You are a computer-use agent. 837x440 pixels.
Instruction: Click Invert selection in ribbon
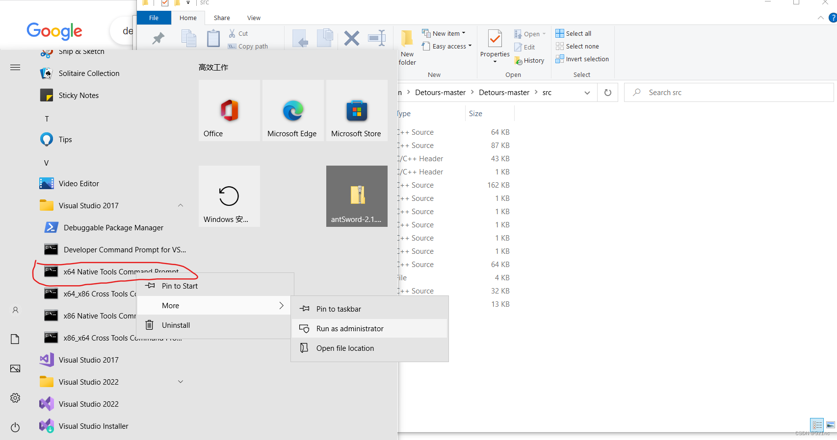pos(582,59)
